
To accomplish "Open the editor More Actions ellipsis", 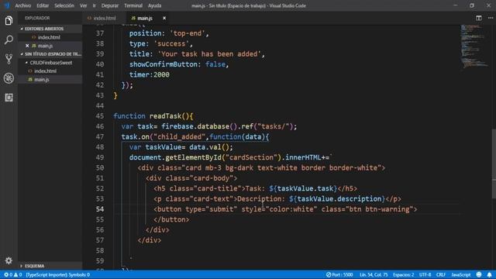I will pos(491,18).
